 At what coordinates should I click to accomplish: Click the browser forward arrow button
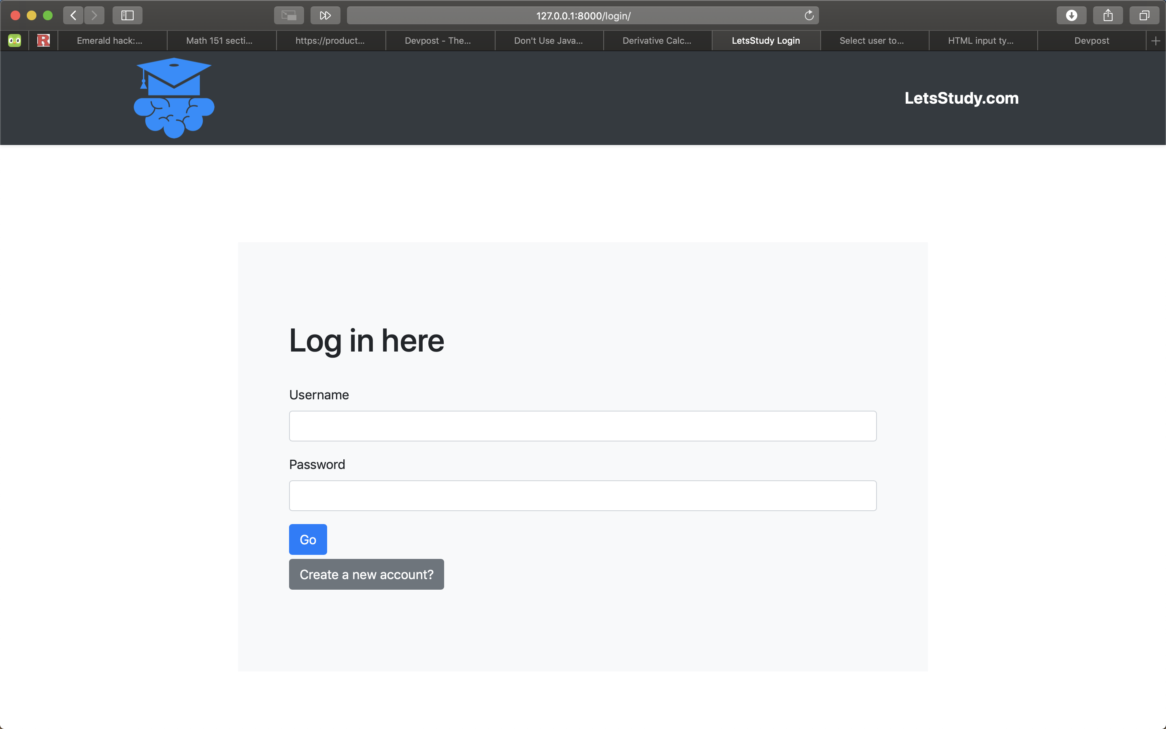[94, 15]
